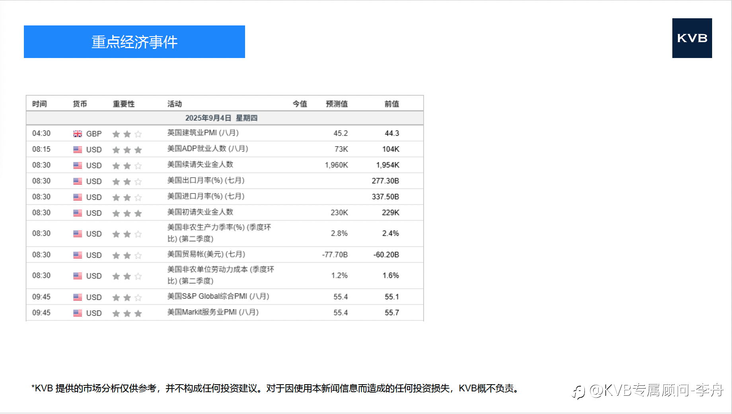The width and height of the screenshot is (732, 414).
Task: Click the @KVB专属顾问-李舟 watermark text
Action: coord(656,390)
